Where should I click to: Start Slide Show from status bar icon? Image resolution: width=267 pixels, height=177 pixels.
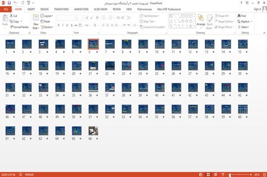[223, 174]
